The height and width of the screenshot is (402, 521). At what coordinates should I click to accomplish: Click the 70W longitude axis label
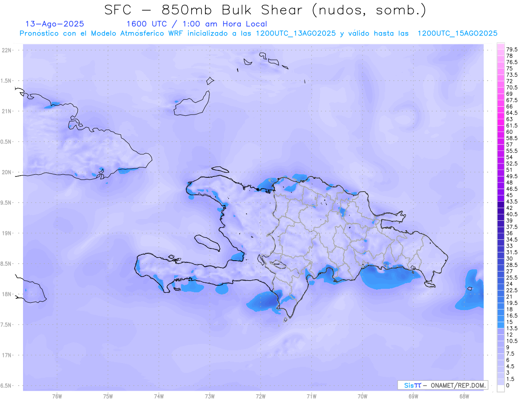362,396
